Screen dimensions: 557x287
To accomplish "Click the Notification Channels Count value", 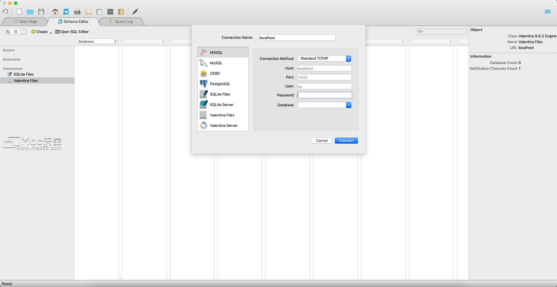I will tap(520, 68).
